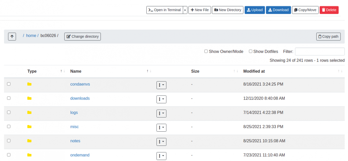Click the yellow folder icon for logs
Image resolution: width=348 pixels, height=161 pixels.
29,113
